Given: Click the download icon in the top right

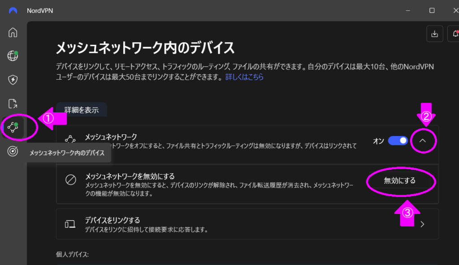Looking at the screenshot, I should (435, 34).
